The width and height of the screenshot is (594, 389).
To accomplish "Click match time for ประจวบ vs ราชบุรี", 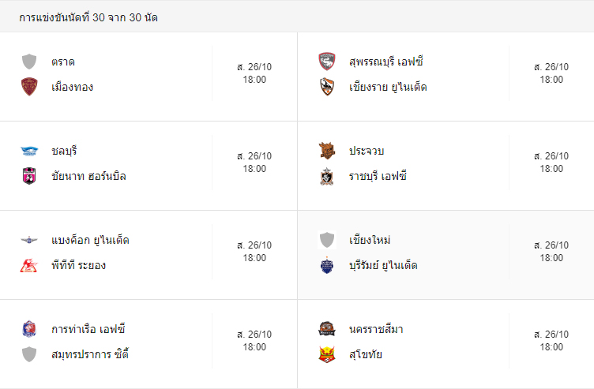I will pos(551,163).
